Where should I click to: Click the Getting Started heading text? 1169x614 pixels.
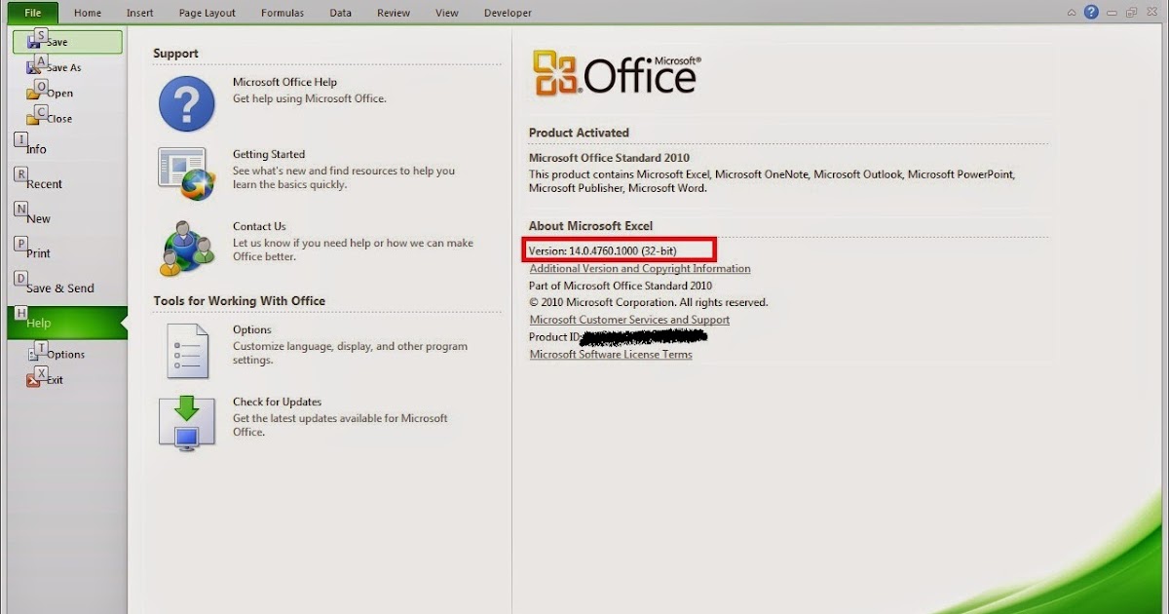click(269, 155)
